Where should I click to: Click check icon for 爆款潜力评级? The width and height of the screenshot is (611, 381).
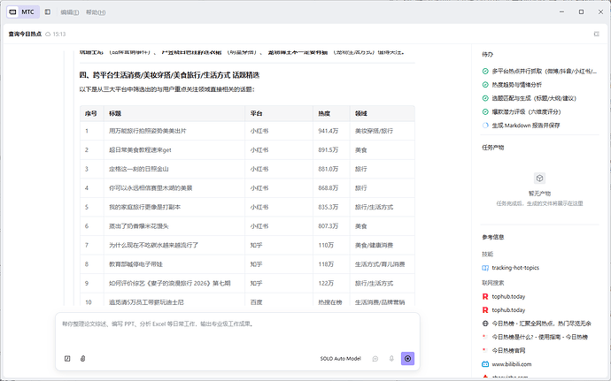pos(485,112)
